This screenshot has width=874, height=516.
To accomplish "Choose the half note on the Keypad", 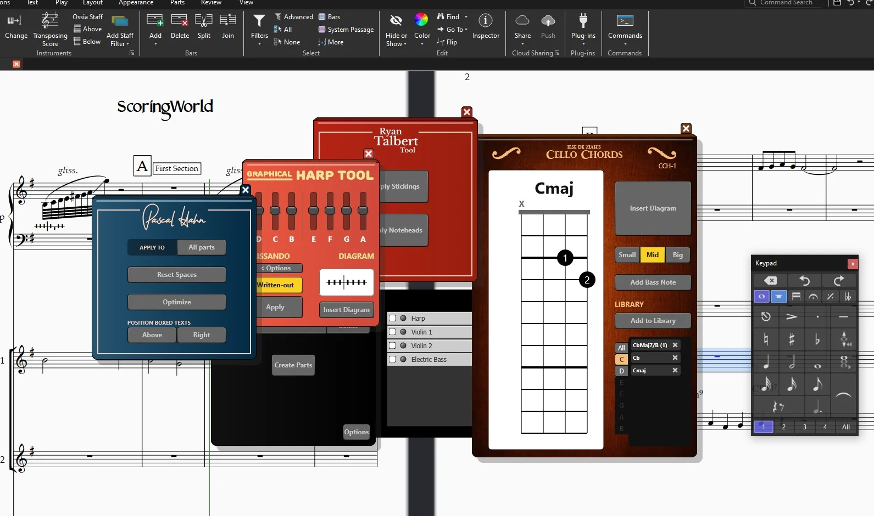I will point(792,362).
